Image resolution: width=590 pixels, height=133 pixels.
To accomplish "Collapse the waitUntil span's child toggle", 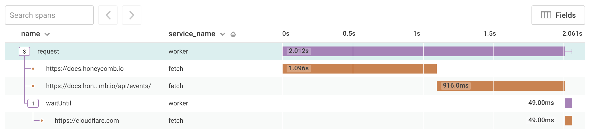I will (x=33, y=103).
